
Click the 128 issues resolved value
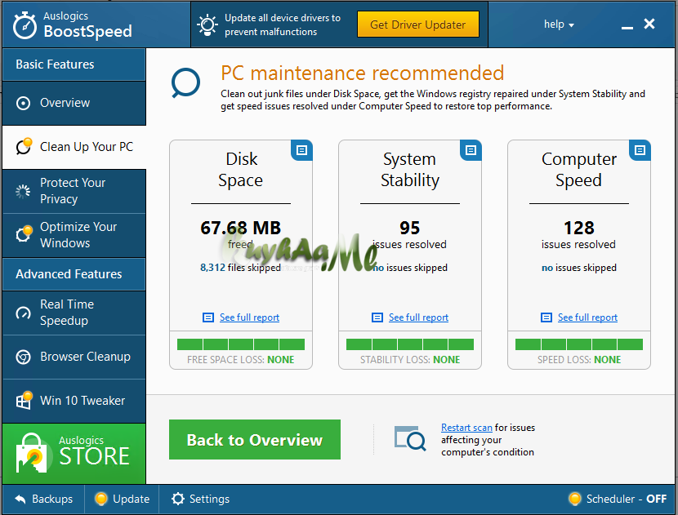coord(579,229)
